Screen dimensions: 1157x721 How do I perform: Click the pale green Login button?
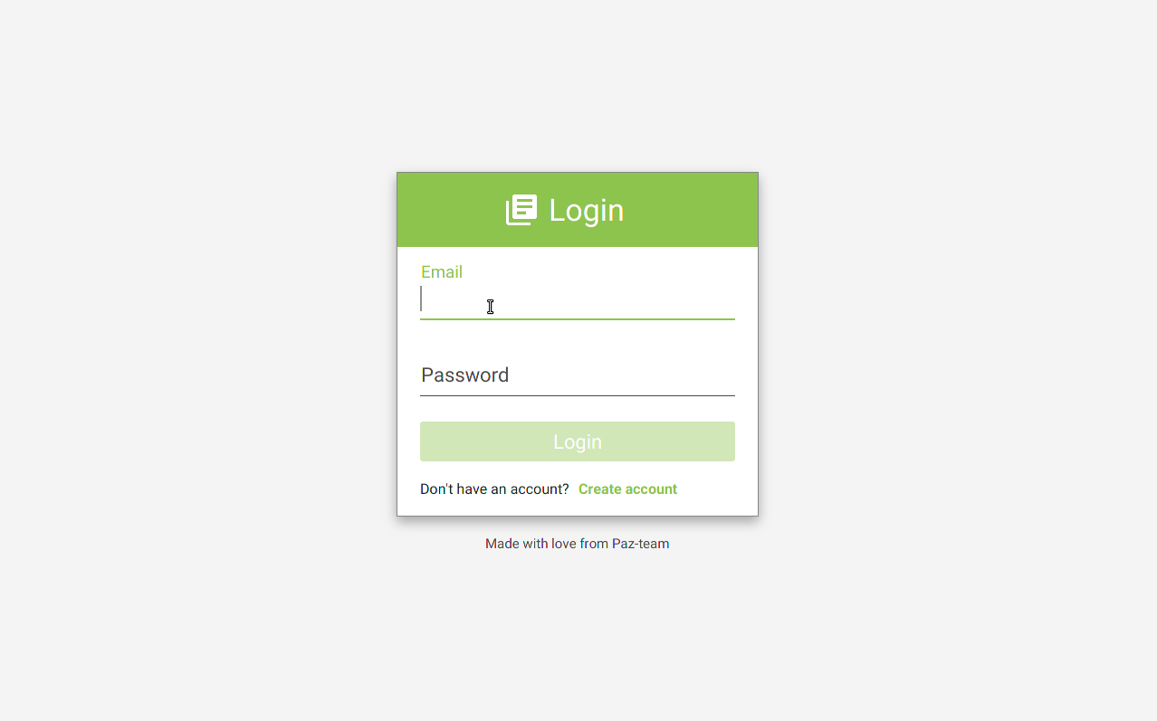click(578, 441)
